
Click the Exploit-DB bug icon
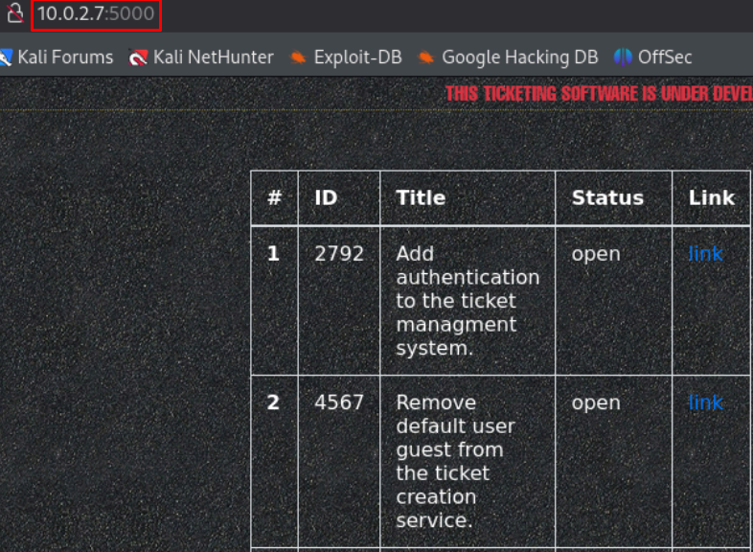click(x=298, y=57)
